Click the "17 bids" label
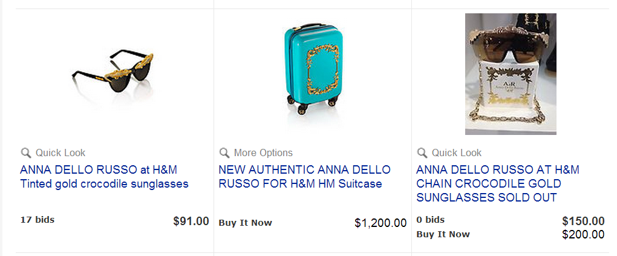This screenshot has height=256, width=617. click(x=37, y=220)
